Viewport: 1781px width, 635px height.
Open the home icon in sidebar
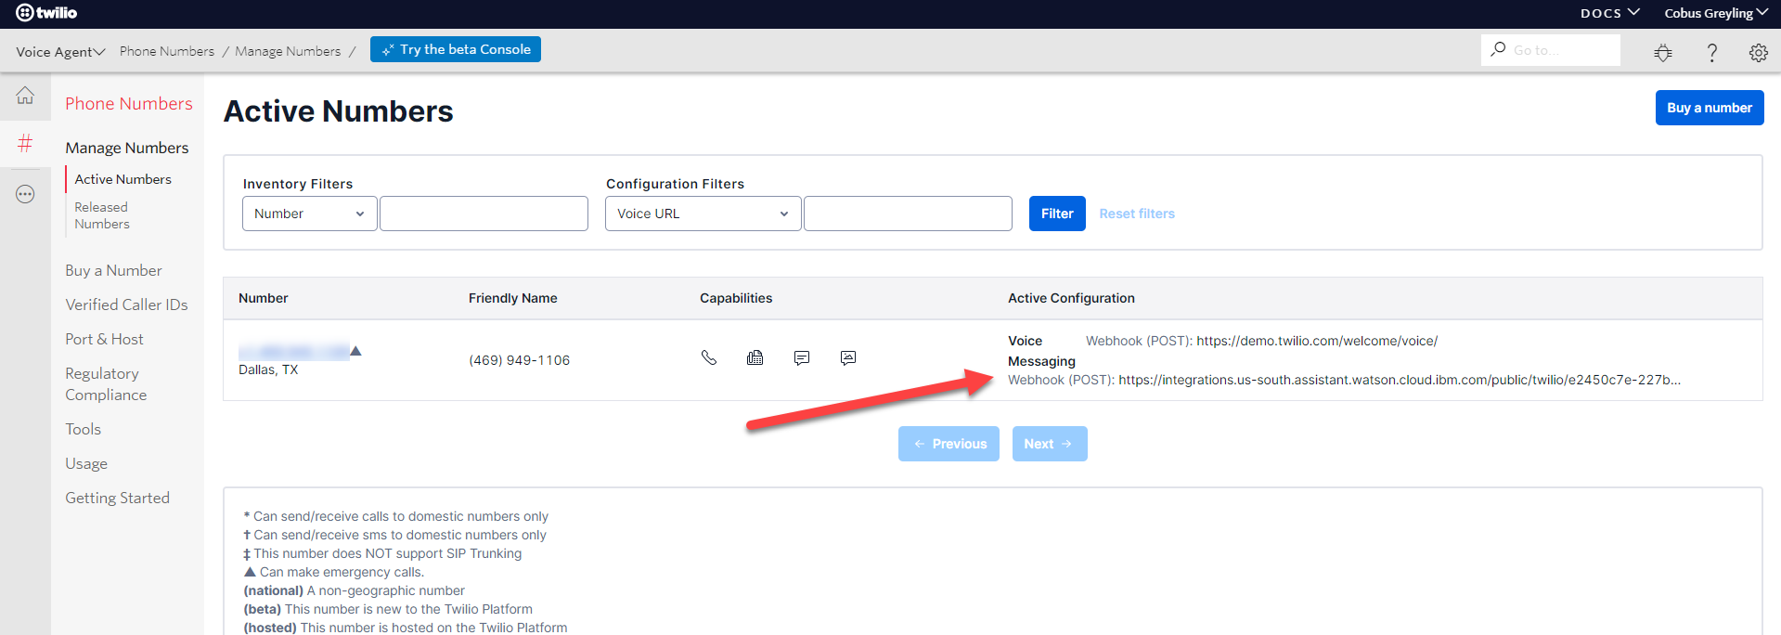(x=25, y=96)
